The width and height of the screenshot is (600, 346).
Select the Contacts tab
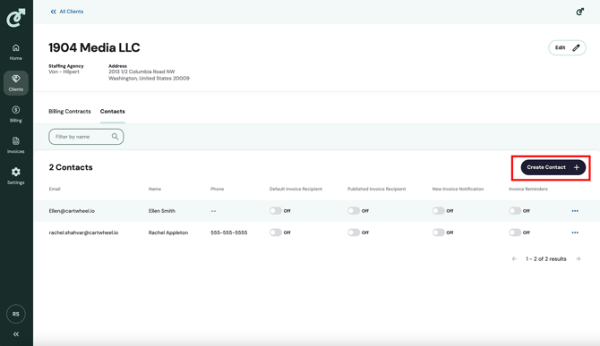click(113, 112)
